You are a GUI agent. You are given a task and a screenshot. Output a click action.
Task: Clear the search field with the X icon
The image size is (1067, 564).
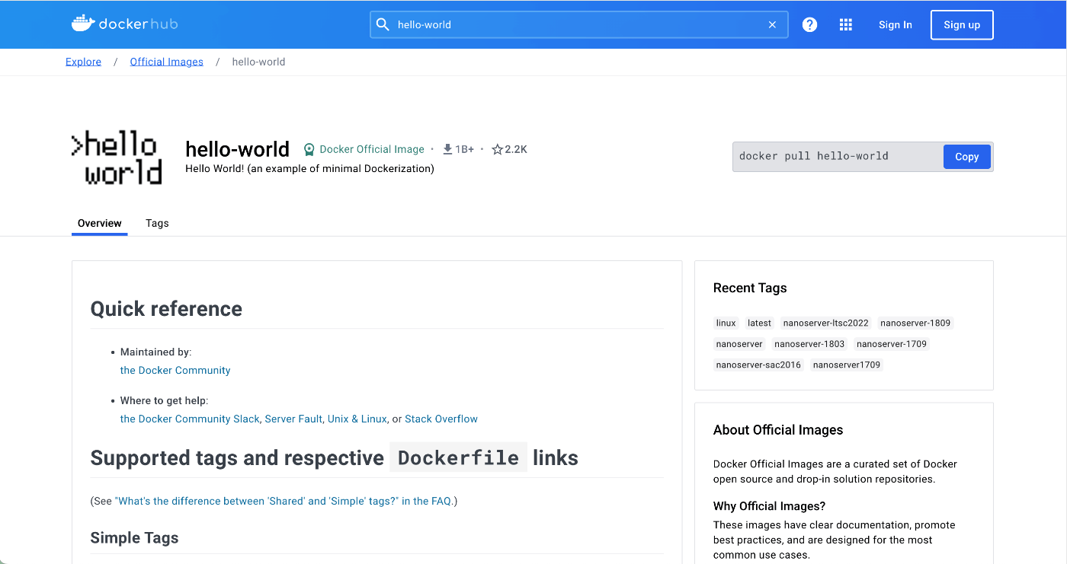[772, 24]
